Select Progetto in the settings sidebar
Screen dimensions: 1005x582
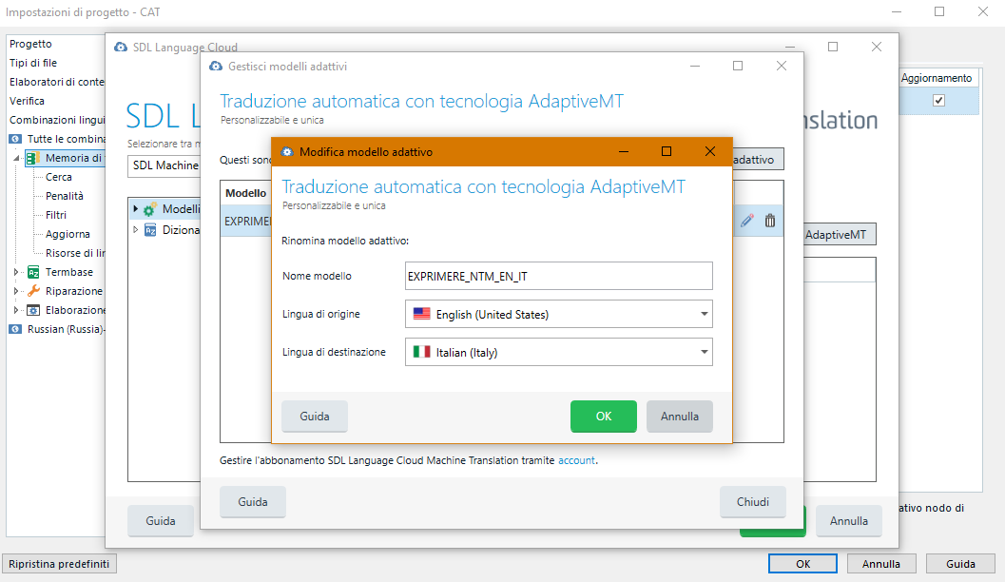click(29, 43)
